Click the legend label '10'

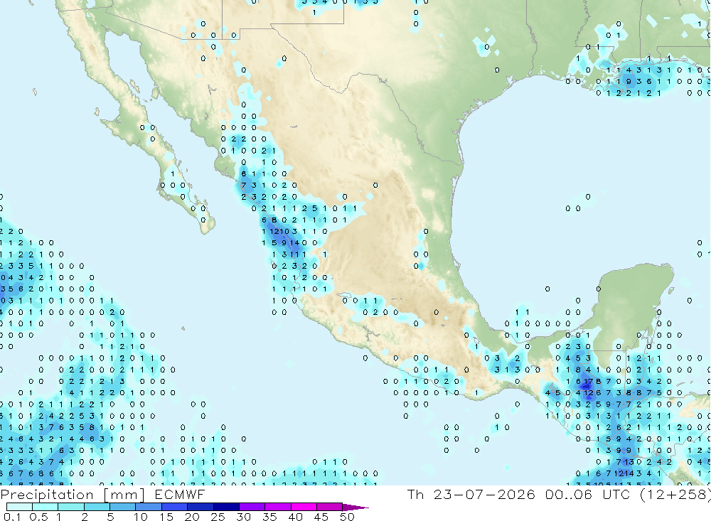pos(140,517)
